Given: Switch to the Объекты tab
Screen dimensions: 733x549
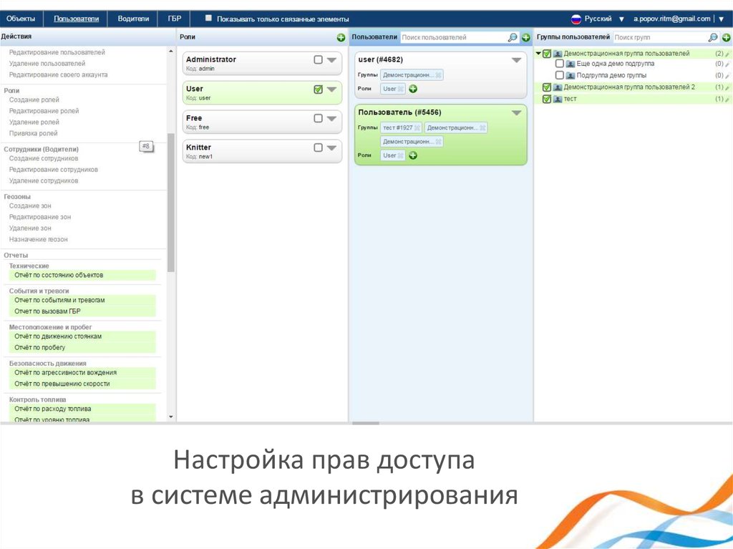Looking at the screenshot, I should (21, 18).
